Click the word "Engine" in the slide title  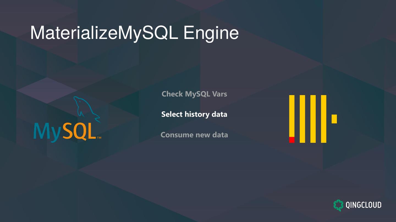coord(211,33)
